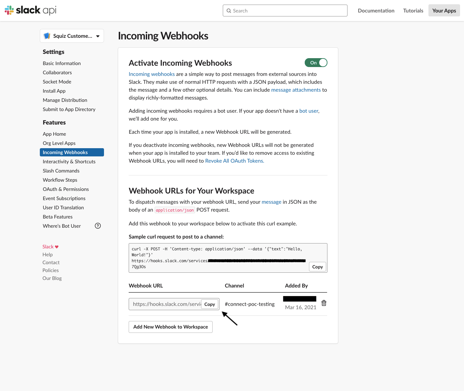Click the application/json code label

(x=175, y=210)
